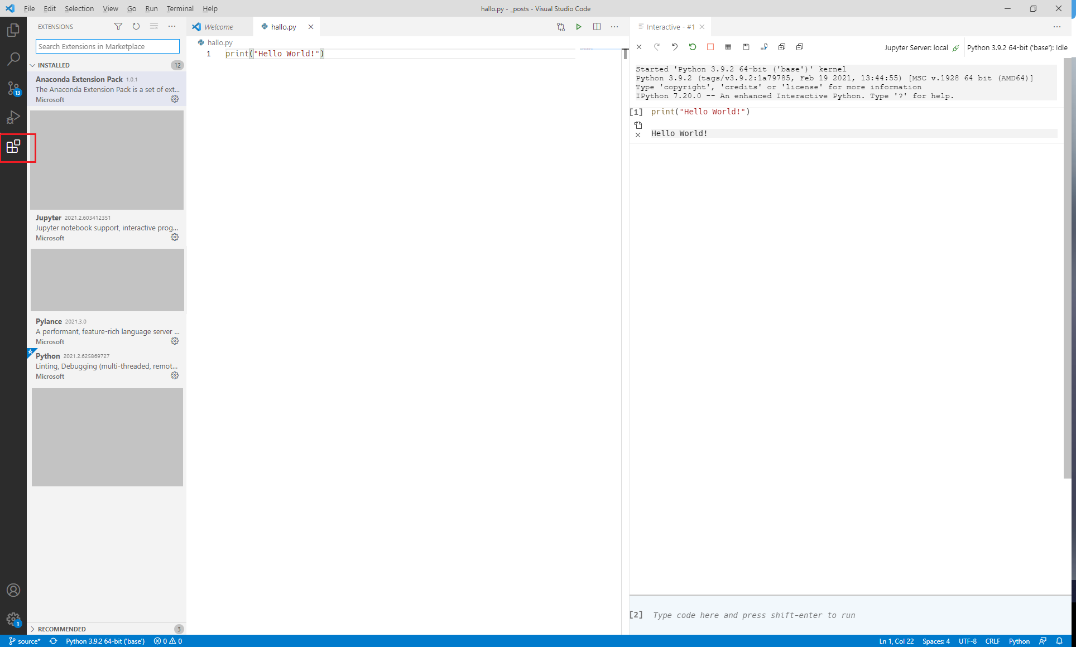Collapse the INSTALLED extensions section

pos(54,65)
